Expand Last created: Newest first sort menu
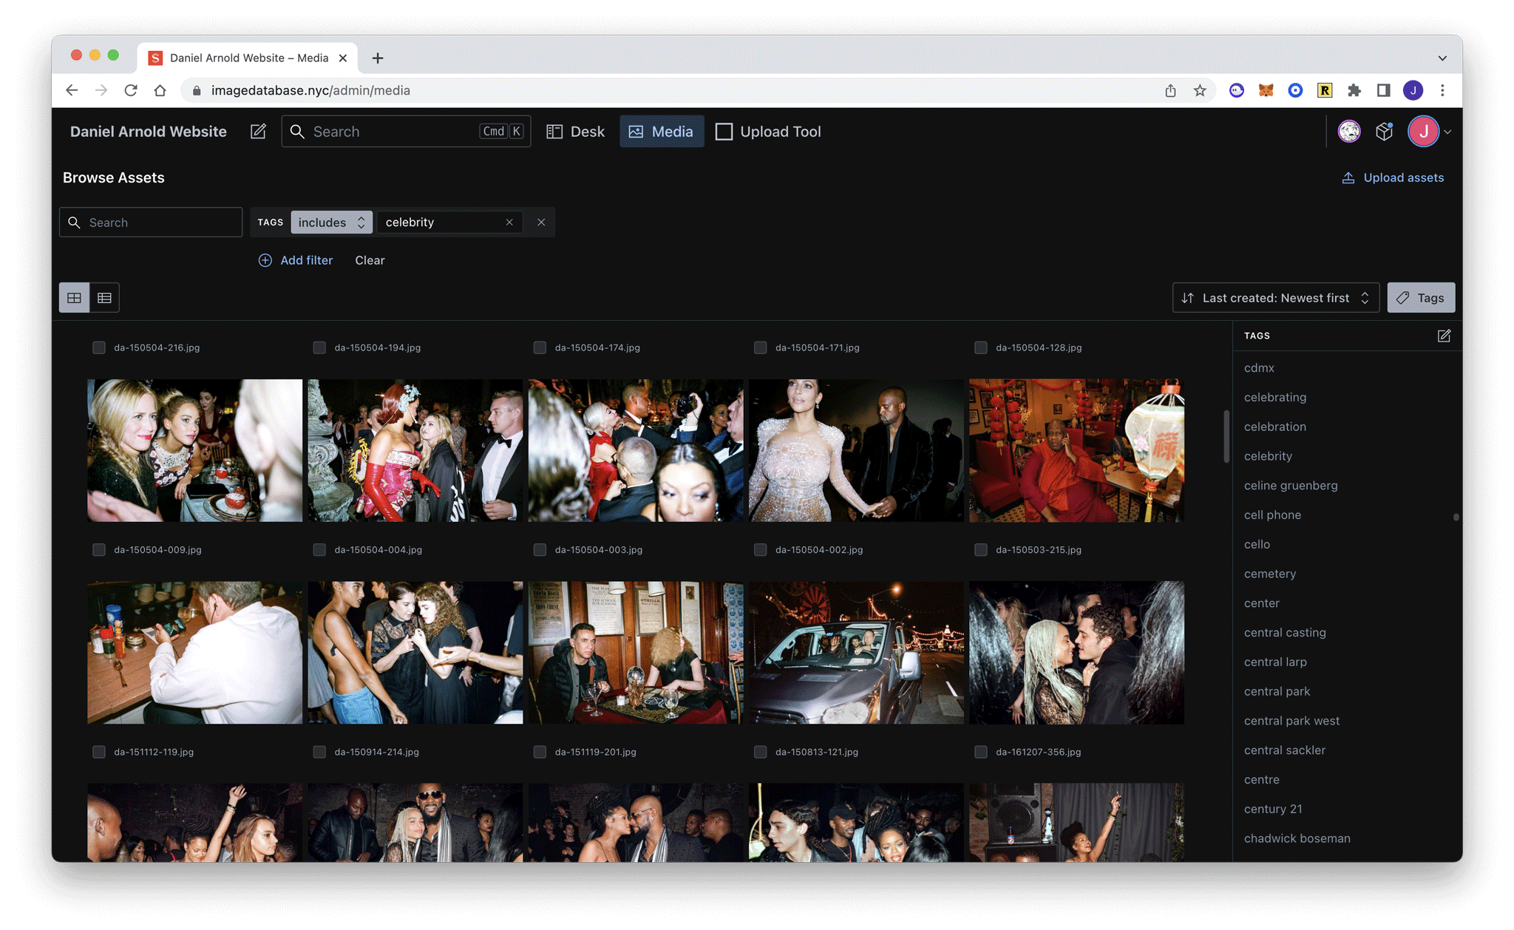This screenshot has width=1514, height=930. point(1275,298)
